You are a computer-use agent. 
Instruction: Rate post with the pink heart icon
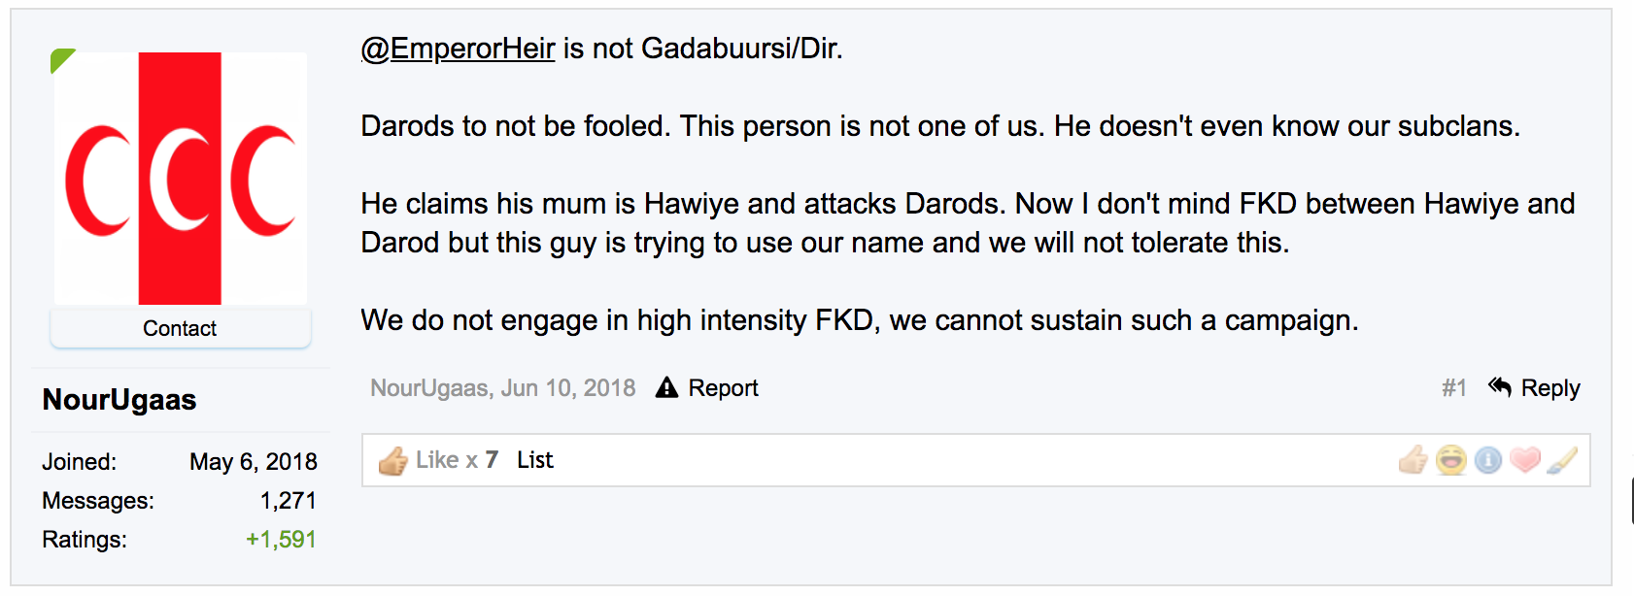click(1525, 460)
